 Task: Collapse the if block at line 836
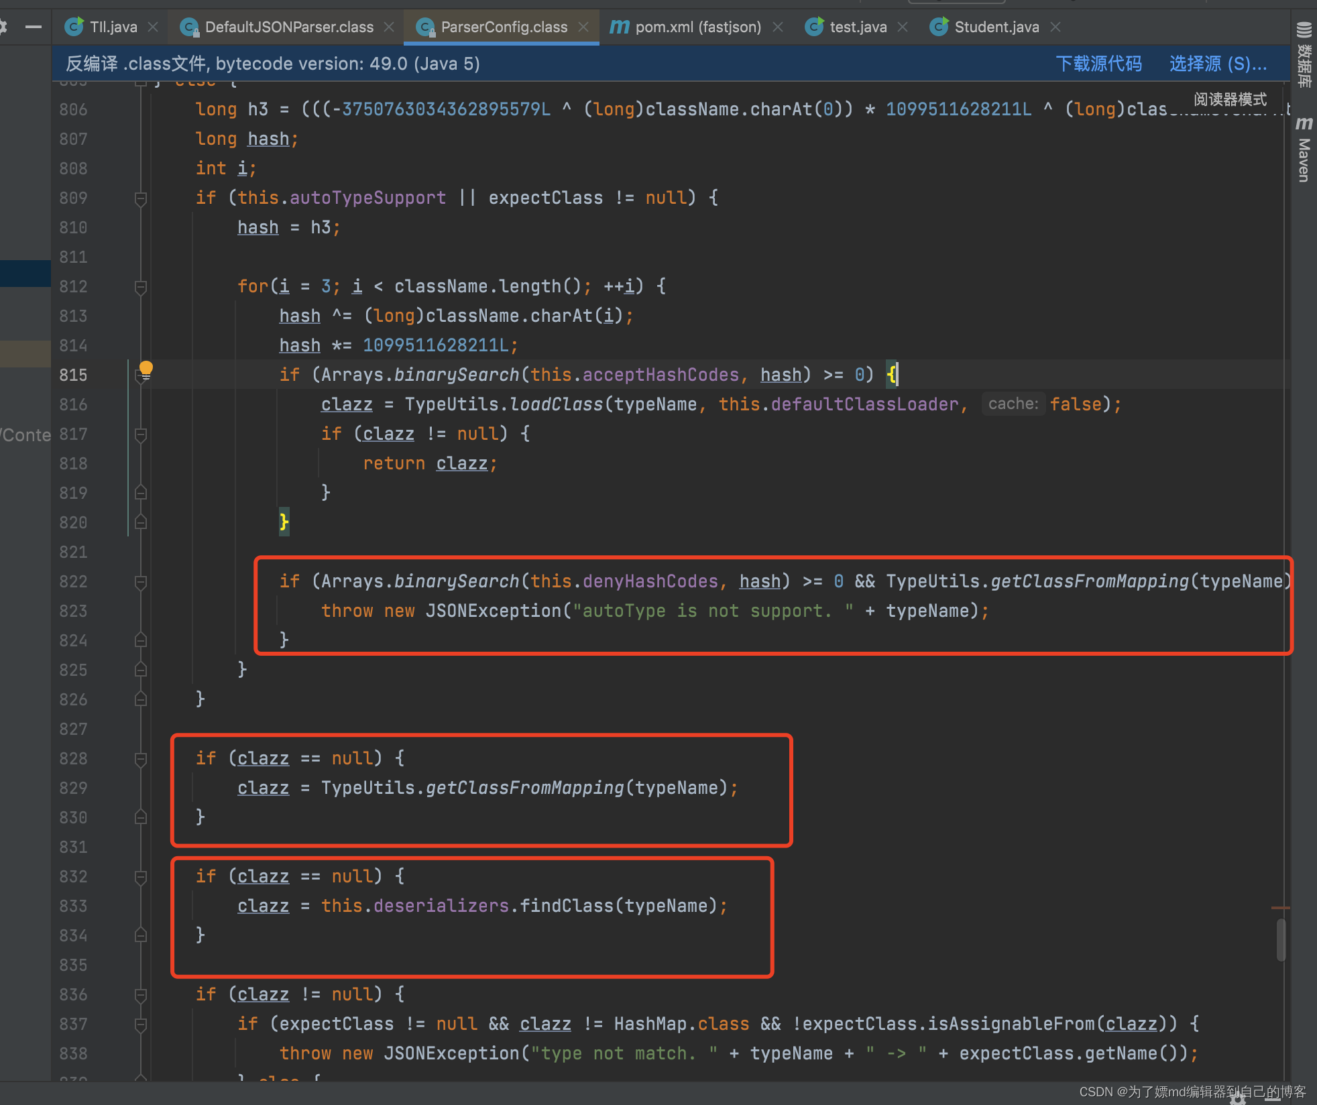[141, 996]
